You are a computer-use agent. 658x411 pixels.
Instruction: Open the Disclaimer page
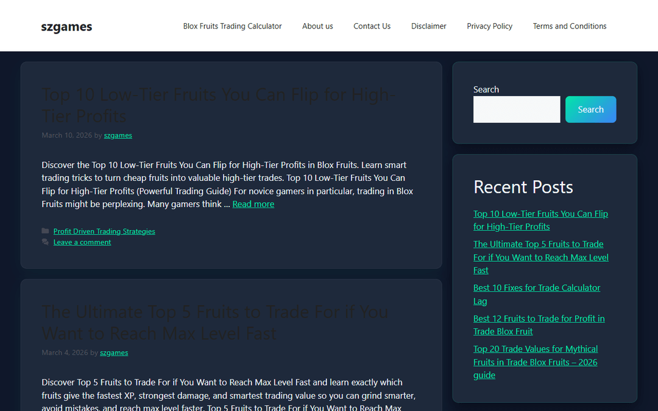[x=428, y=26]
